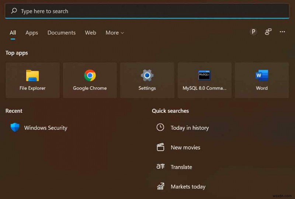Open the P account profile icon

coord(253,32)
